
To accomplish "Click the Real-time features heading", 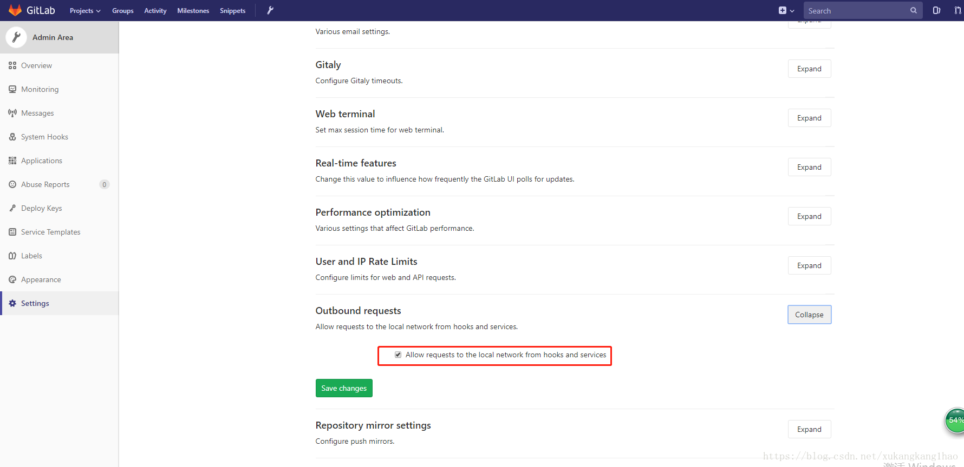I will [x=356, y=163].
